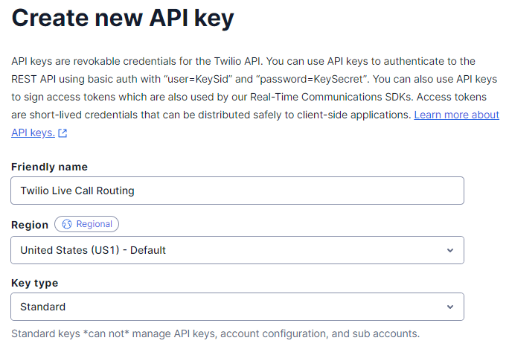
Task: Click 'Twilio Live Call Routing' text in field
Action: (x=77, y=191)
